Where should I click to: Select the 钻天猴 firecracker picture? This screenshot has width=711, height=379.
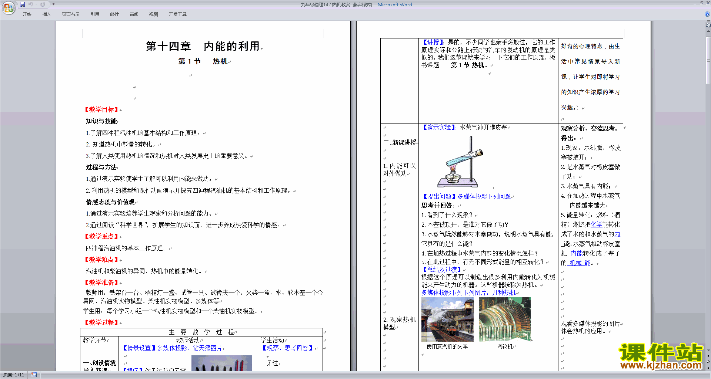coord(221,363)
